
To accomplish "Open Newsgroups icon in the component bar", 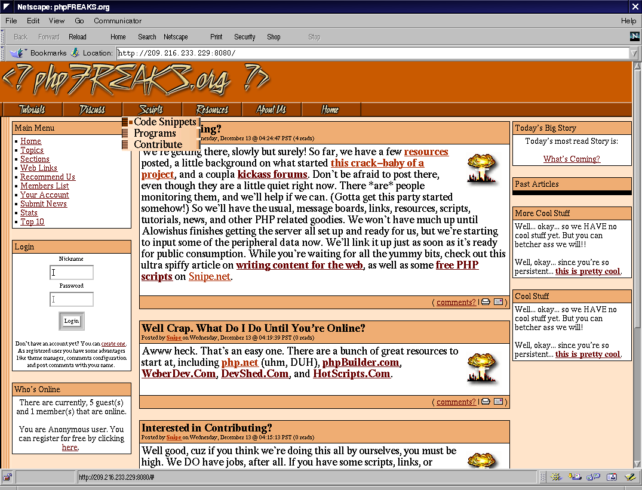I will click(593, 477).
